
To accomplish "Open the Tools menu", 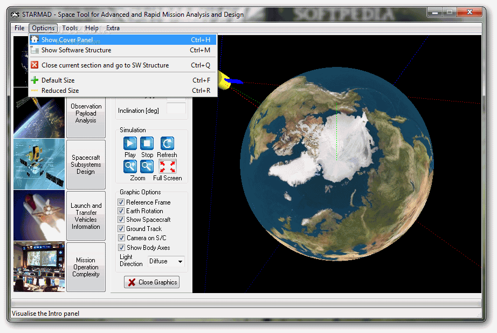I will tap(70, 28).
